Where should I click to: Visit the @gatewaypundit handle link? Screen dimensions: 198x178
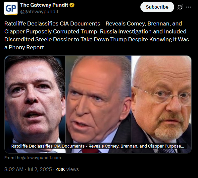pos(39,12)
